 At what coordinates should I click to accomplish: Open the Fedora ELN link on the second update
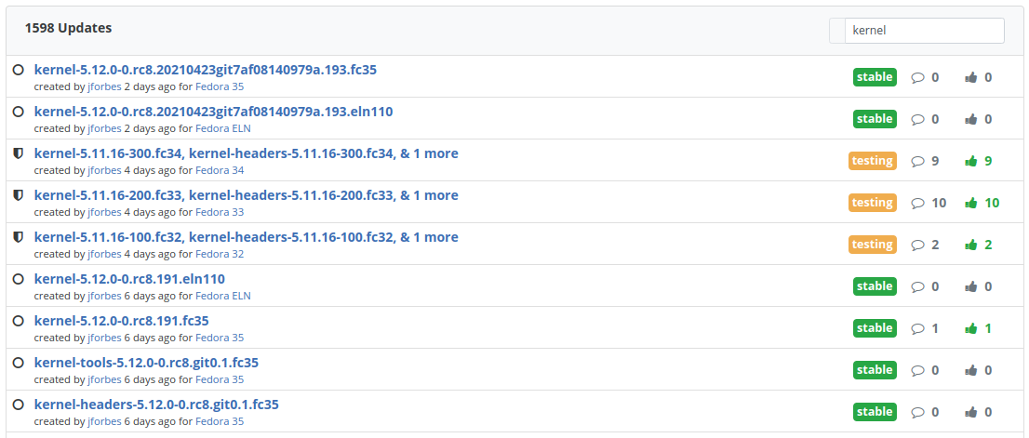tap(223, 128)
